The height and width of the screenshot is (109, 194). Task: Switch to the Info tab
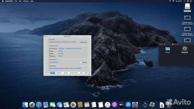pyautogui.click(x=53, y=73)
